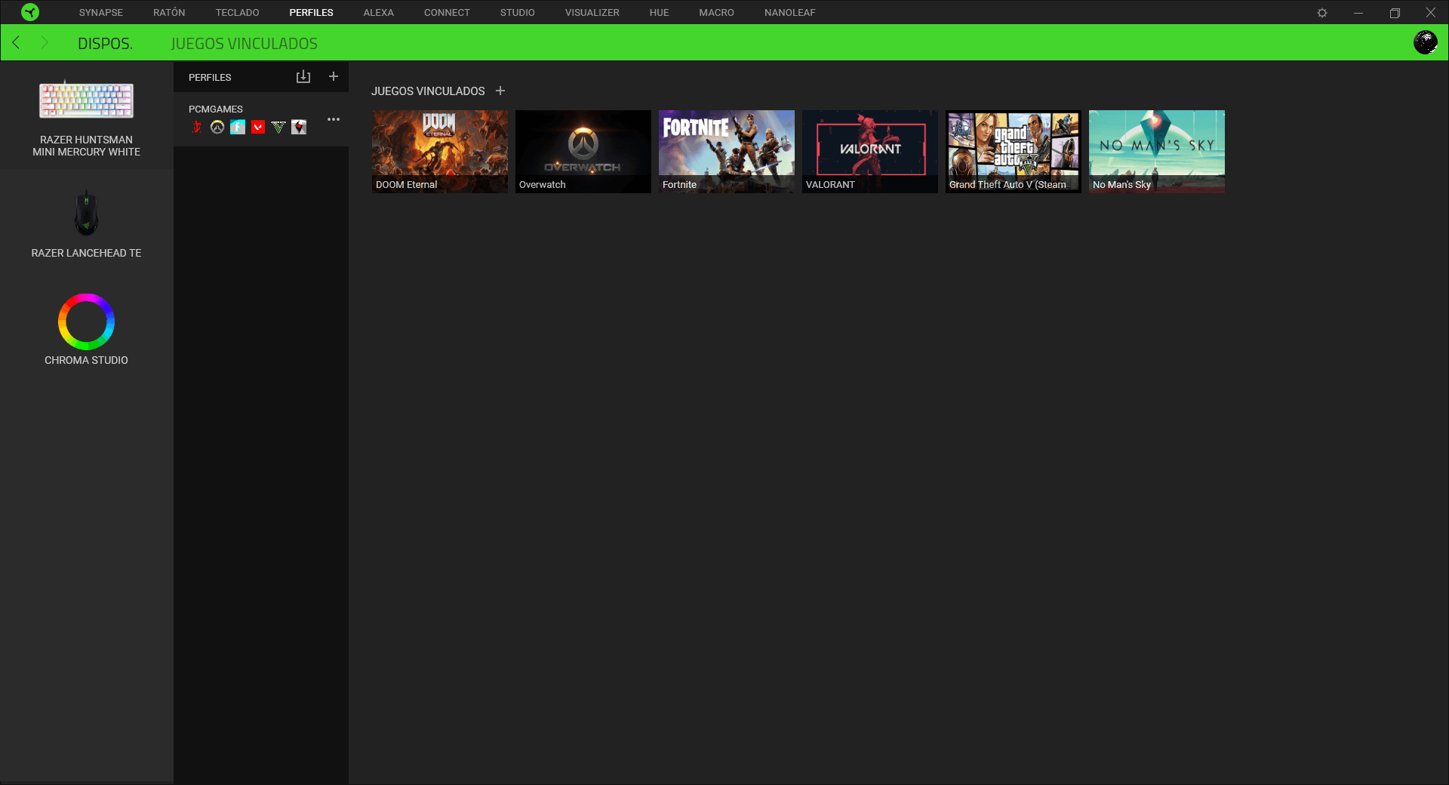
Task: Open the ALEXA tab
Action: click(x=378, y=13)
